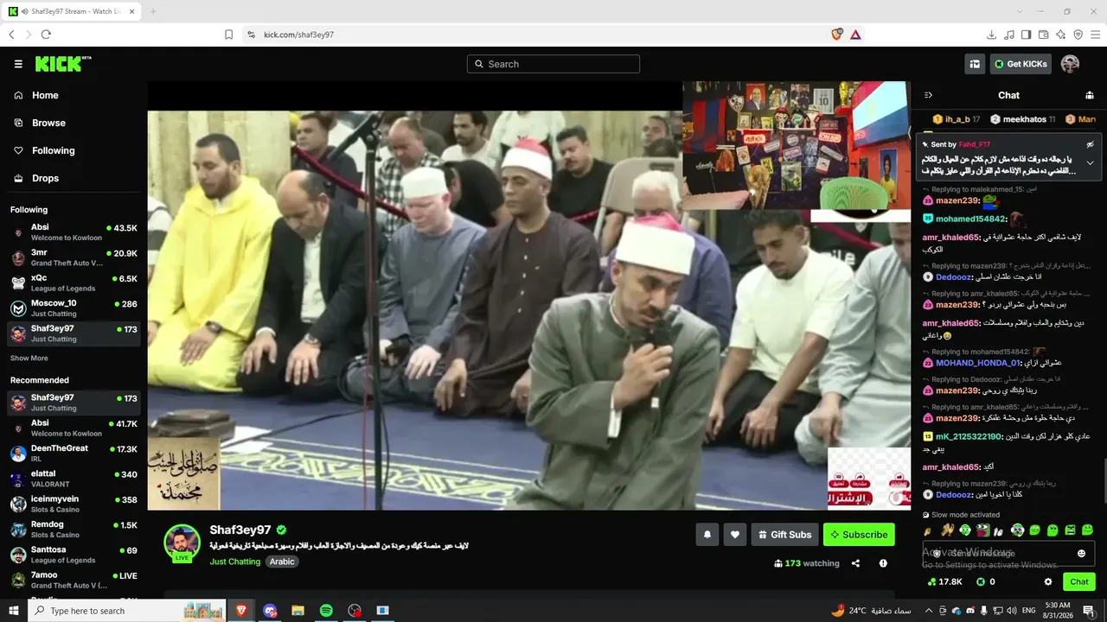This screenshot has height=622, width=1107.
Task: Open Remdog recommended channel
Action: 74,530
